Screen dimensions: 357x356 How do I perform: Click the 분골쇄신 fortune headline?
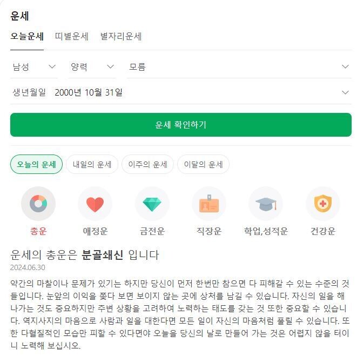pos(103,255)
